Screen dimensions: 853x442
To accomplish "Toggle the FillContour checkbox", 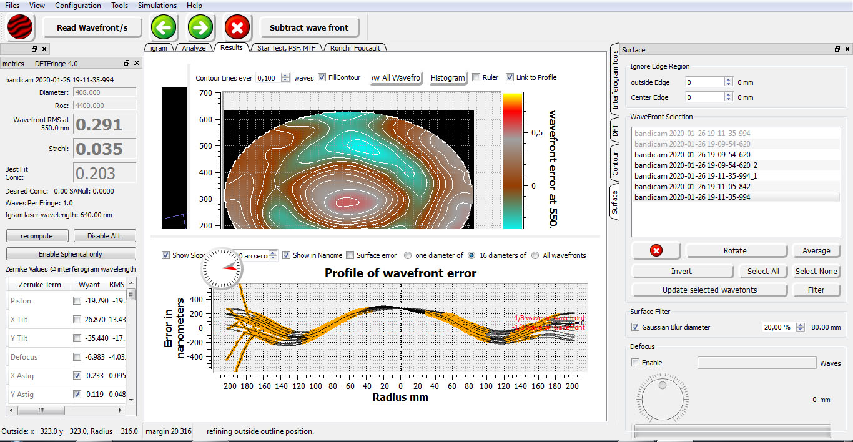I will click(322, 77).
